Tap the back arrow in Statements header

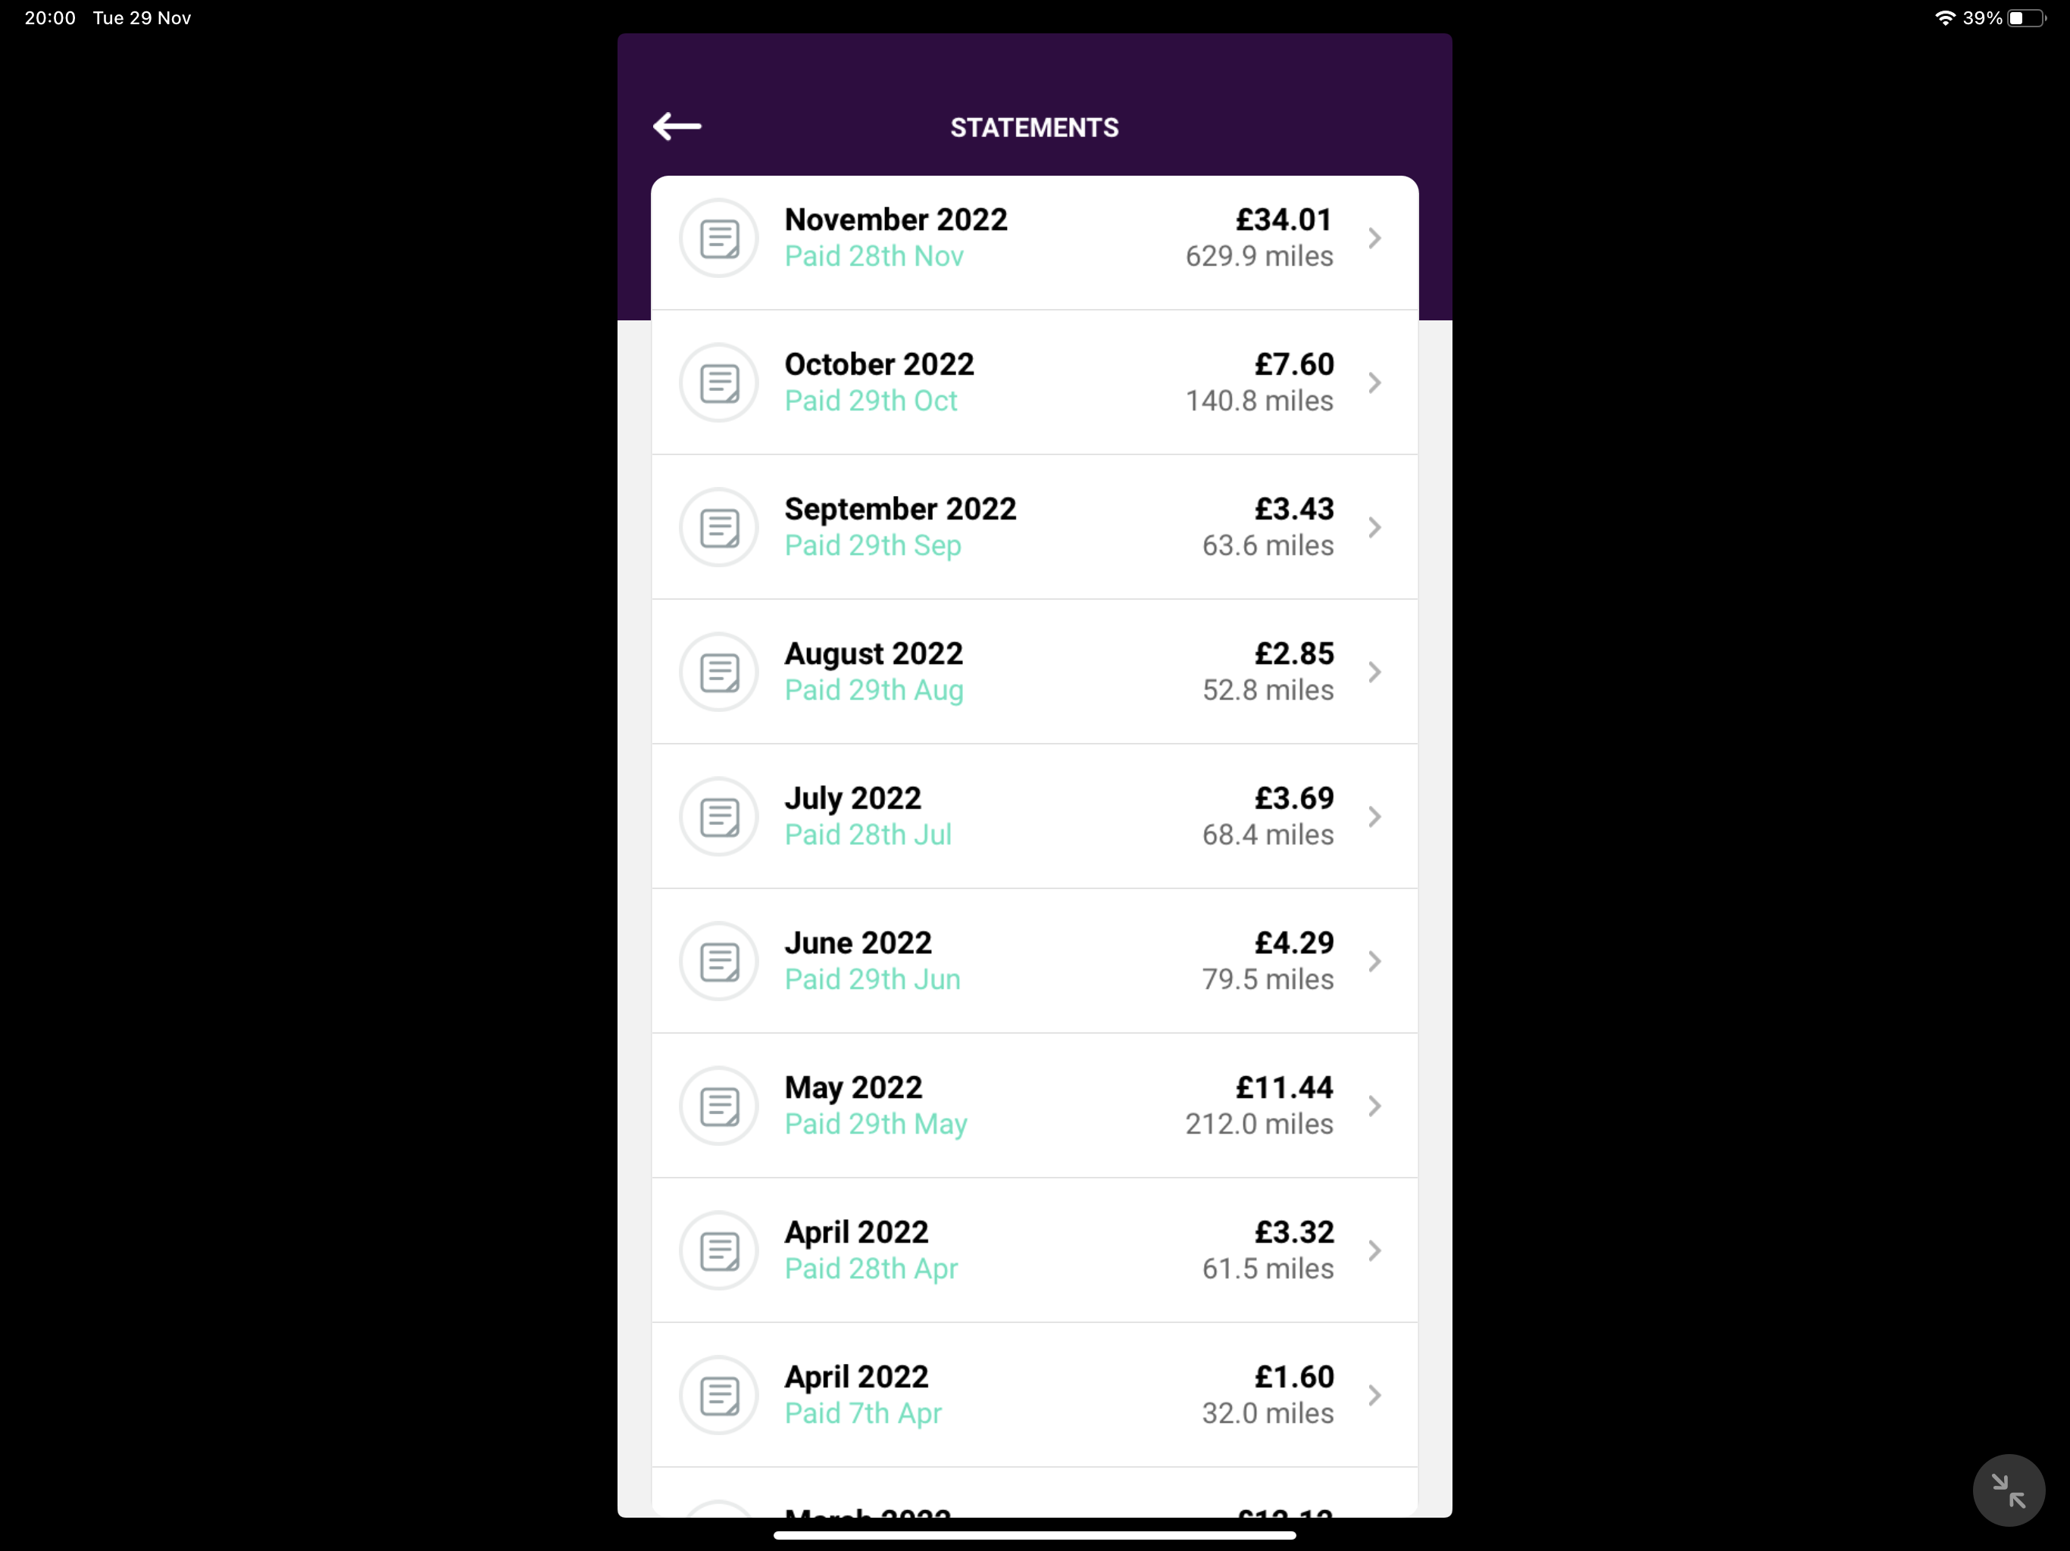click(x=677, y=126)
